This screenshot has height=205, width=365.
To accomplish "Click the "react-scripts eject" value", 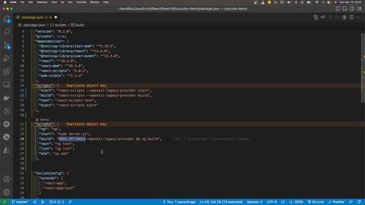I will tap(78, 105).
